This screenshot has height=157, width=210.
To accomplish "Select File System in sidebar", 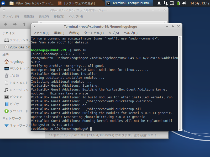I will coord(17,40).
